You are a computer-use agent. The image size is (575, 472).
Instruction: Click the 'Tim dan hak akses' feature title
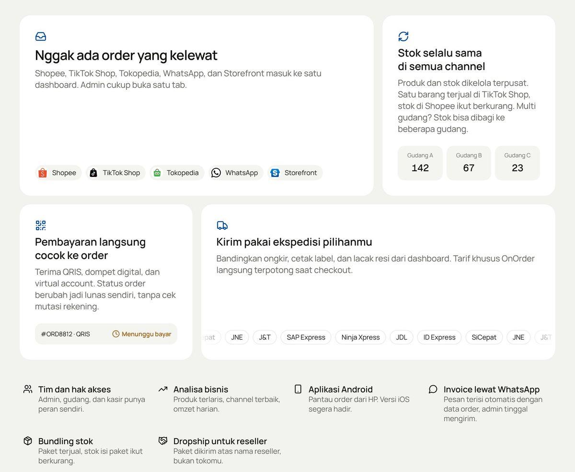[x=74, y=389]
